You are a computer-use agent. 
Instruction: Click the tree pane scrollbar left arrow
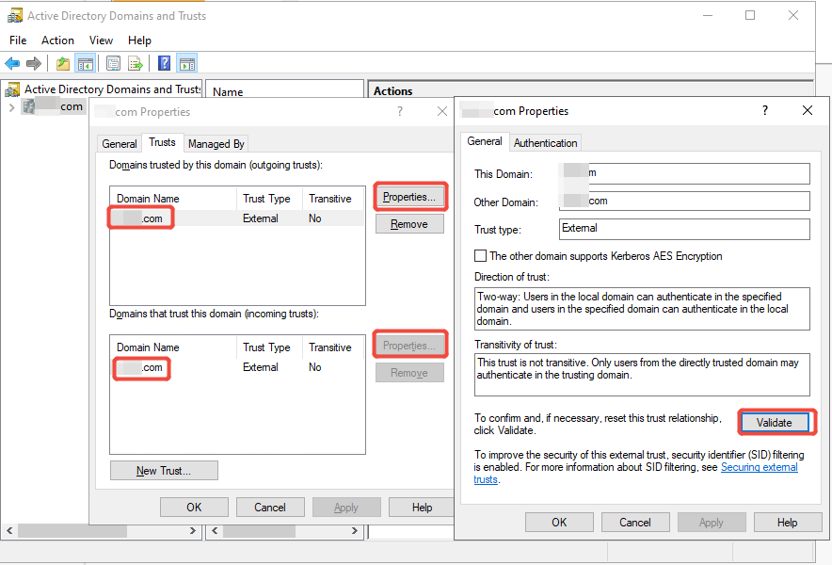click(x=9, y=530)
